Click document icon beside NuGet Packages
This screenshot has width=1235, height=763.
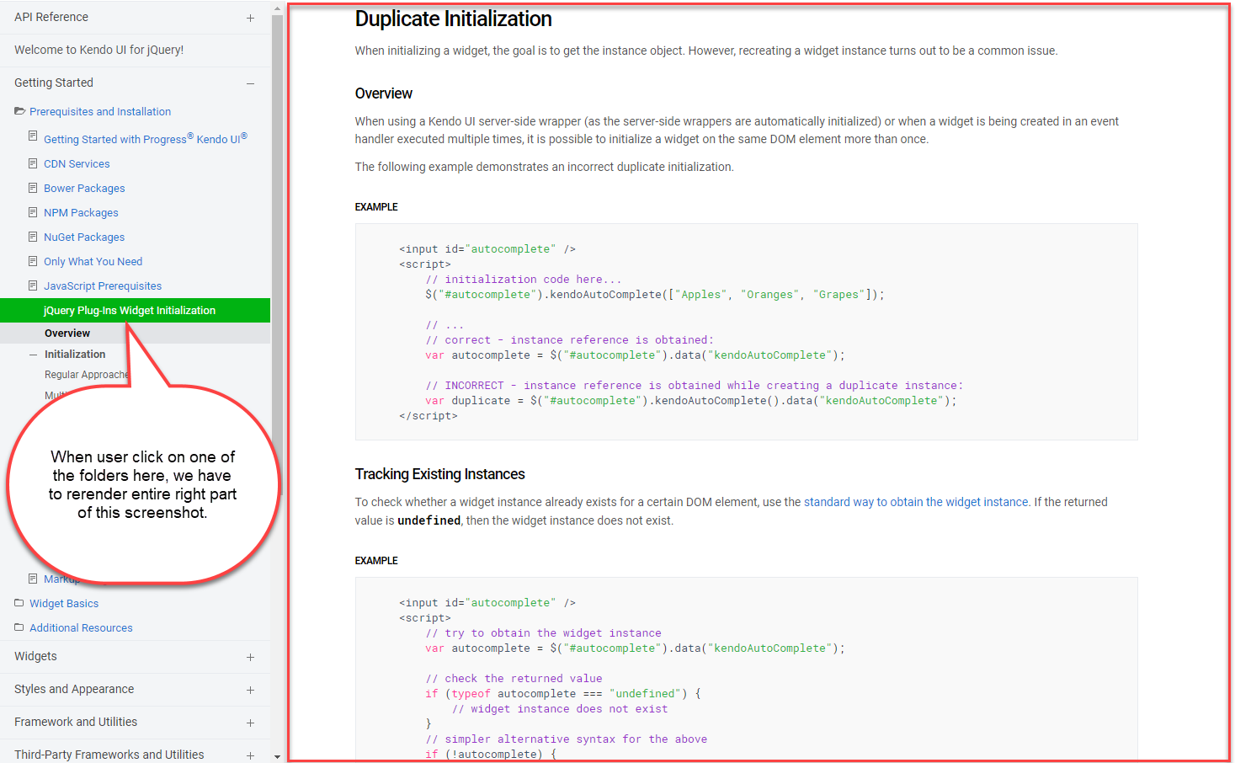click(x=33, y=236)
